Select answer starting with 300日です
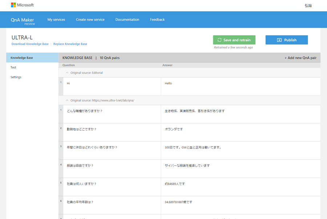This screenshot has height=219, width=327. click(x=241, y=151)
